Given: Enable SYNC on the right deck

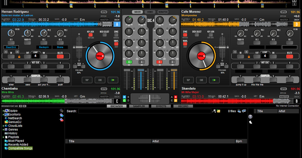Looking at the screenshot, I should tap(185, 35).
